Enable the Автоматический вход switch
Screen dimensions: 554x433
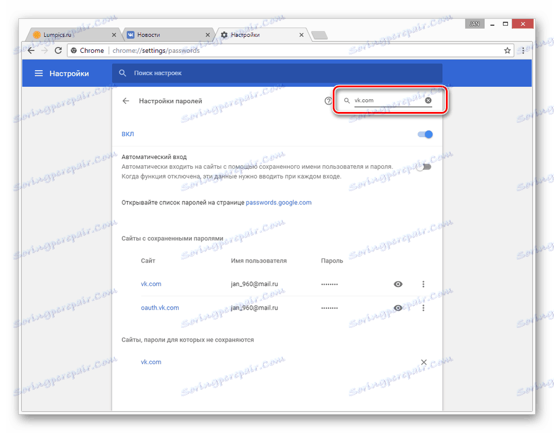pyautogui.click(x=424, y=167)
